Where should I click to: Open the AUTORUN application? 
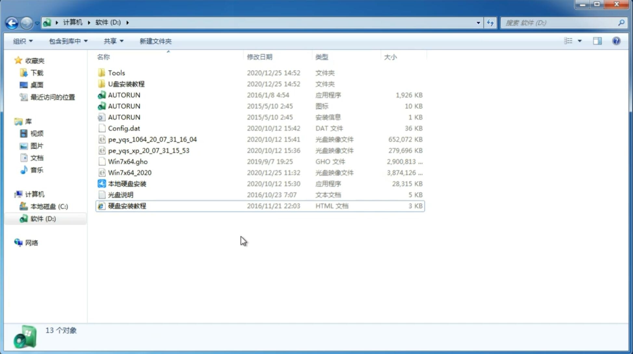[124, 95]
